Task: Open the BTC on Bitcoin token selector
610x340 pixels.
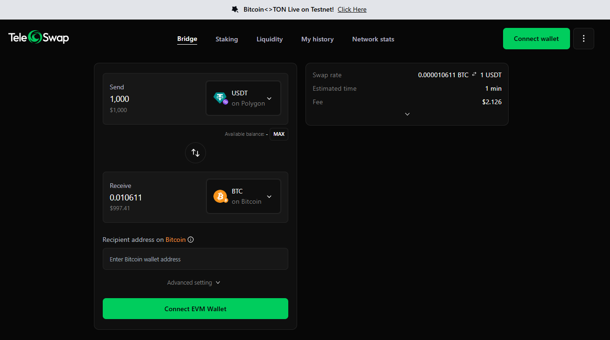Action: tap(243, 196)
